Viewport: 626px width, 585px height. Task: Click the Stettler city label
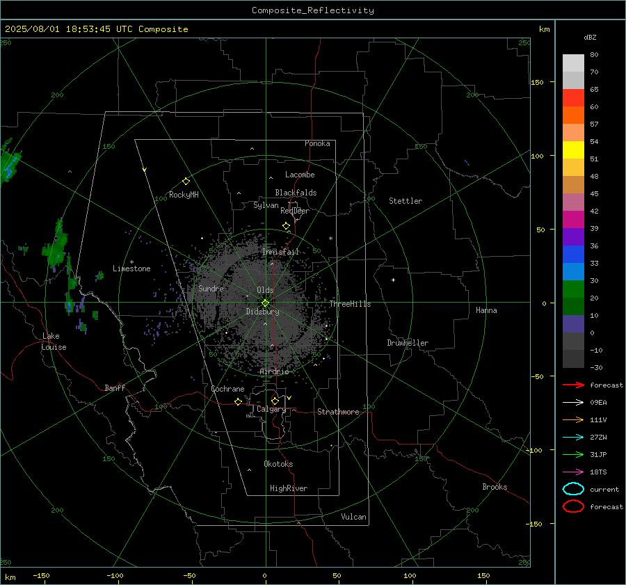pyautogui.click(x=406, y=201)
